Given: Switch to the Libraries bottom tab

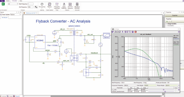Looking at the screenshot, I should [3, 96].
